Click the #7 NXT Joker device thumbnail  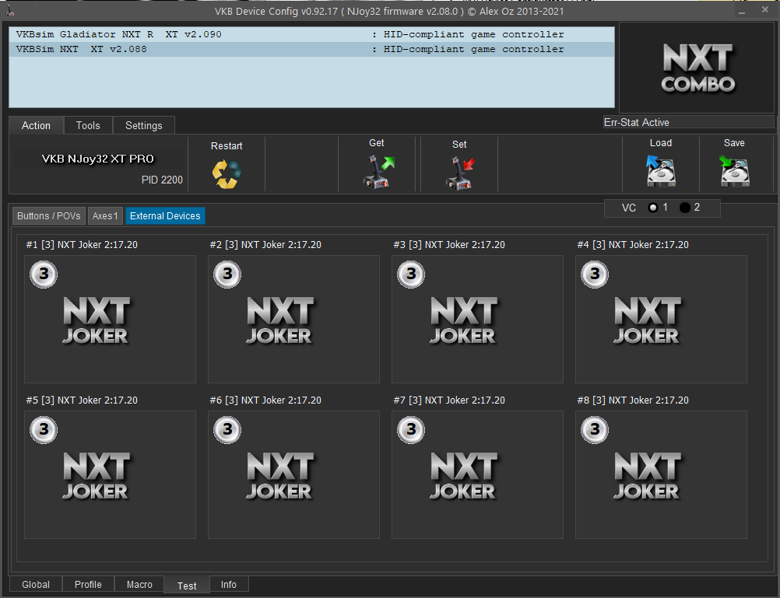(x=477, y=475)
